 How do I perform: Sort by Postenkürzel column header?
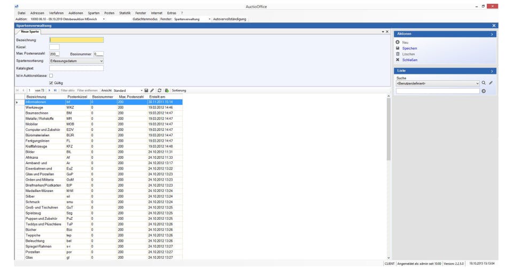77,97
